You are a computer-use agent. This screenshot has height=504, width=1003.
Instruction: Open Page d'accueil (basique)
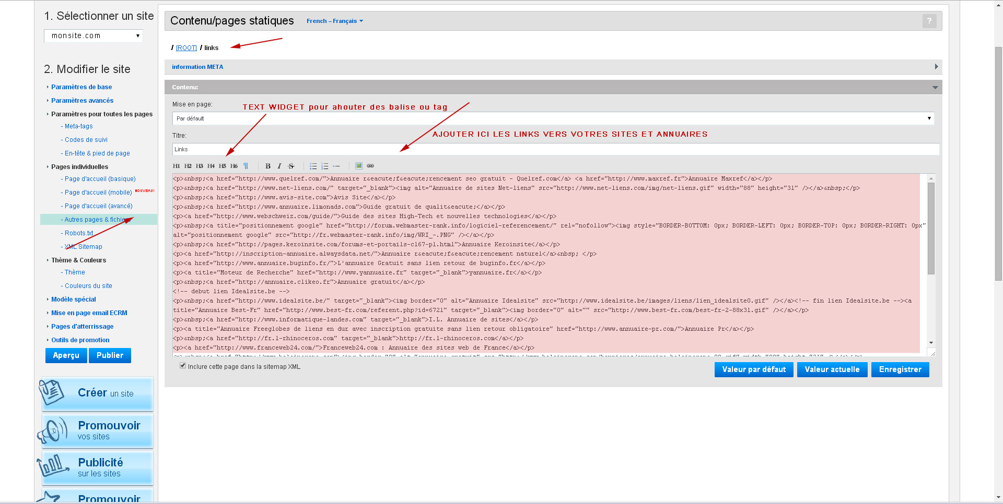[x=100, y=178]
